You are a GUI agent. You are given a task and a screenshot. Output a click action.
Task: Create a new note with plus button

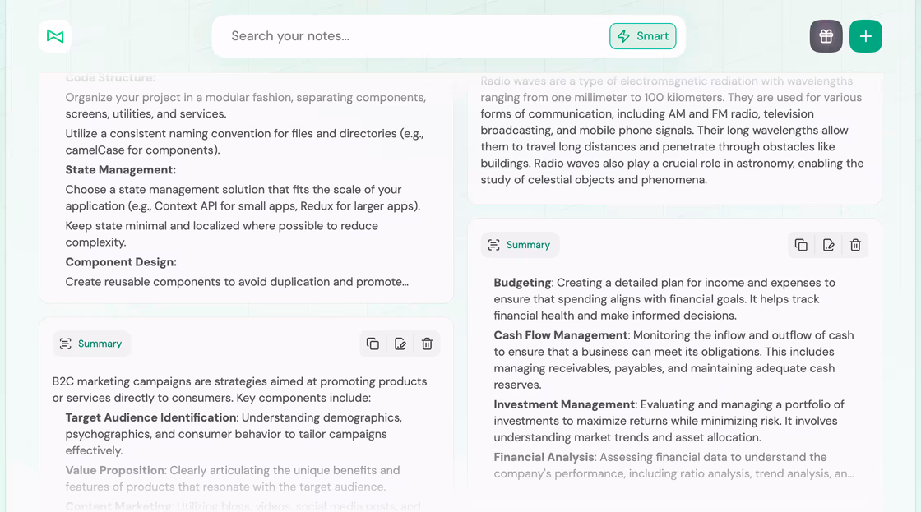coord(865,36)
